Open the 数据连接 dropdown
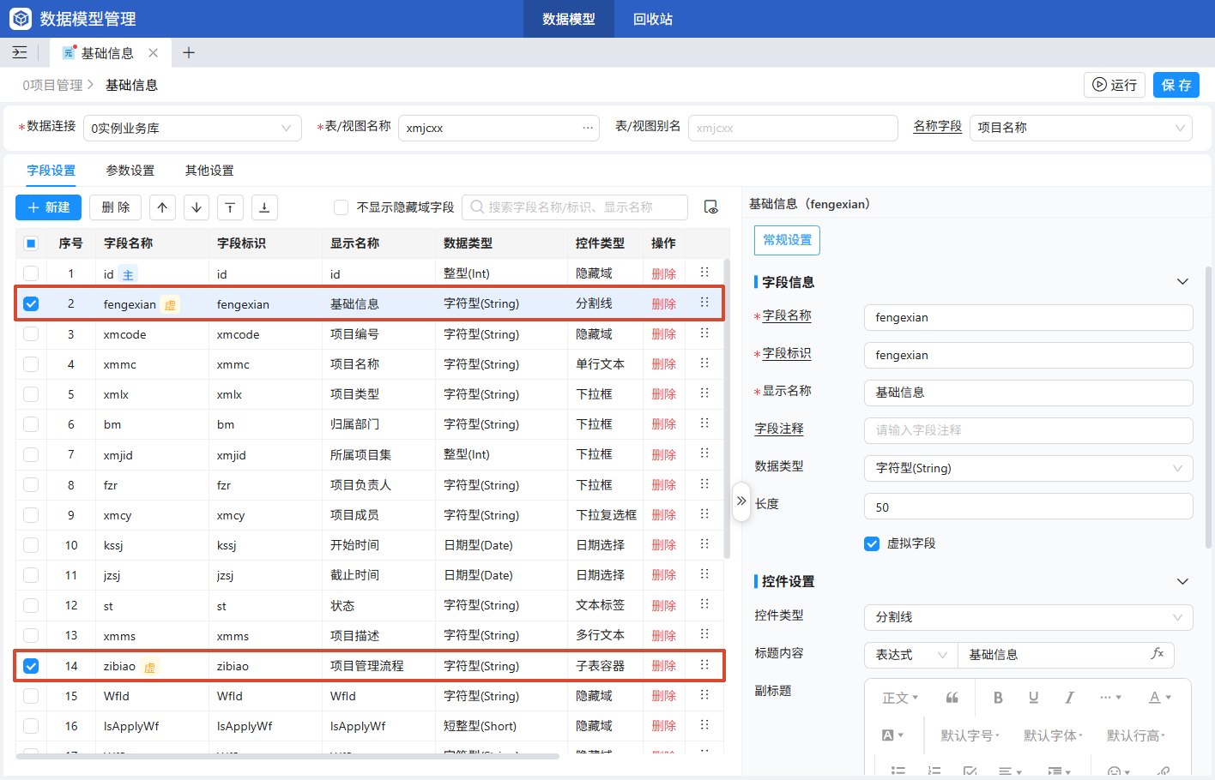This screenshot has width=1215, height=780. pos(193,128)
